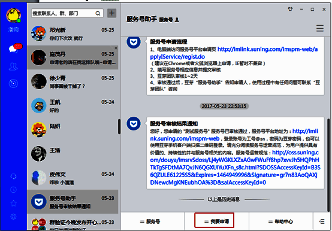Open conversation with 邓光新
332x231 pixels.
click(x=73, y=34)
